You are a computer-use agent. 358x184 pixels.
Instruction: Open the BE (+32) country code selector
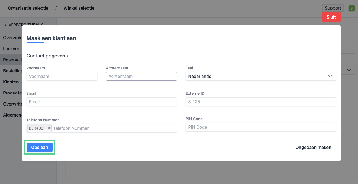(40, 128)
